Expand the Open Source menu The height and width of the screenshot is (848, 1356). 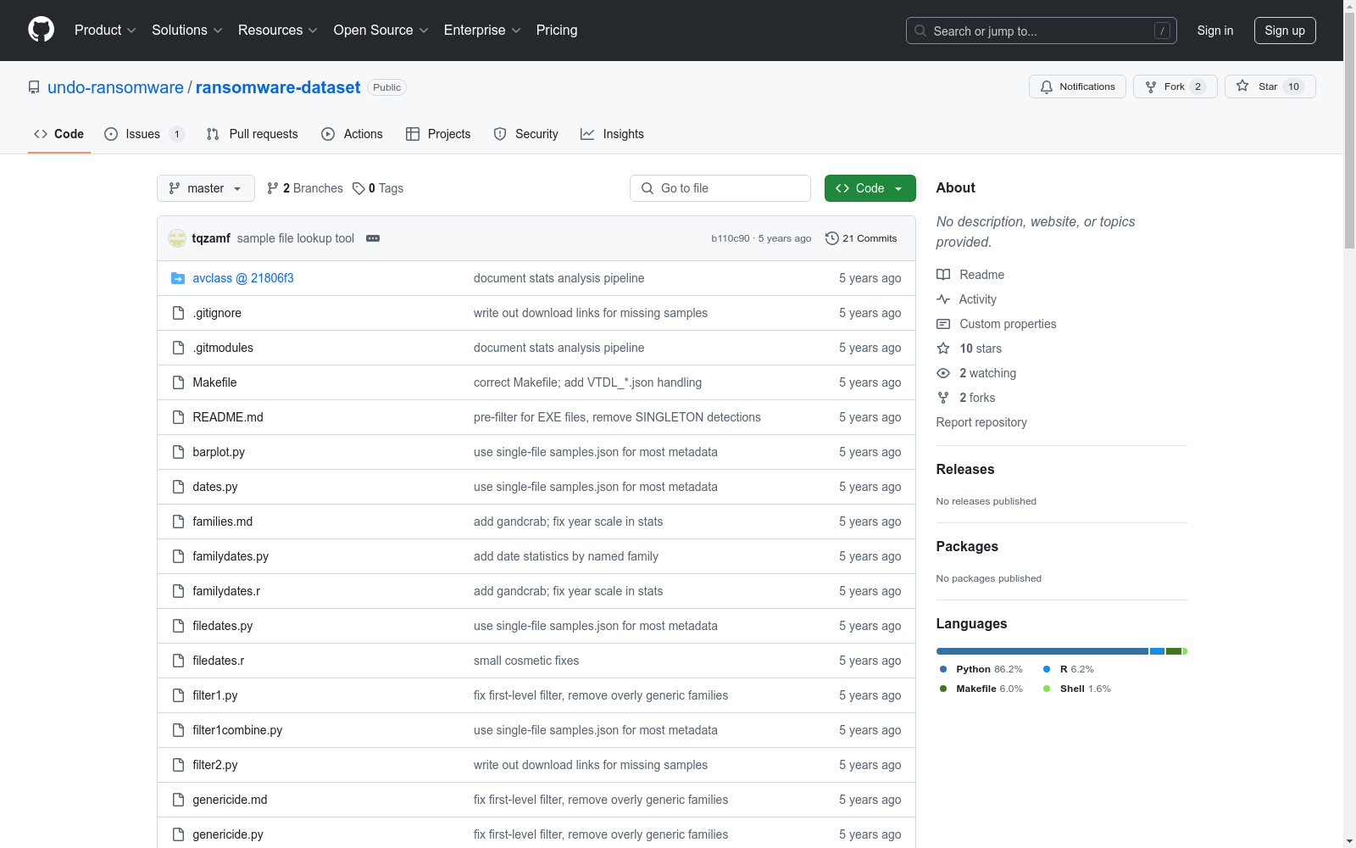pyautogui.click(x=381, y=31)
